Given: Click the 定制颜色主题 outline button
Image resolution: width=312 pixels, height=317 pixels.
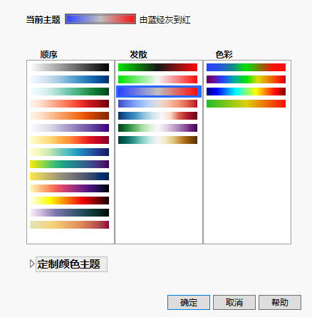Looking at the screenshot, I should [71, 264].
